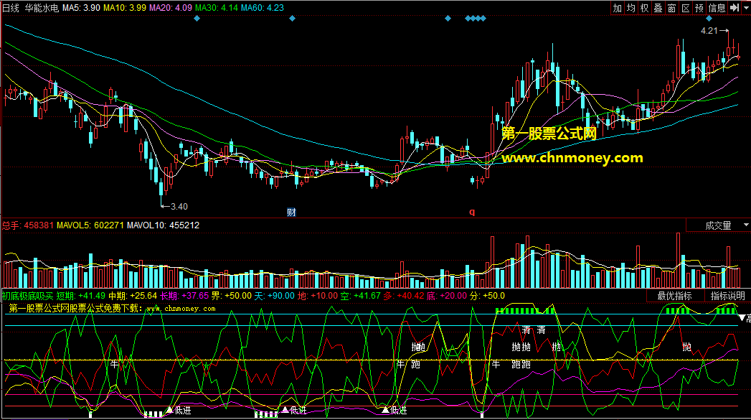Click the MA5: 3.90 readout
This screenshot has width=751, height=420.
(82, 8)
